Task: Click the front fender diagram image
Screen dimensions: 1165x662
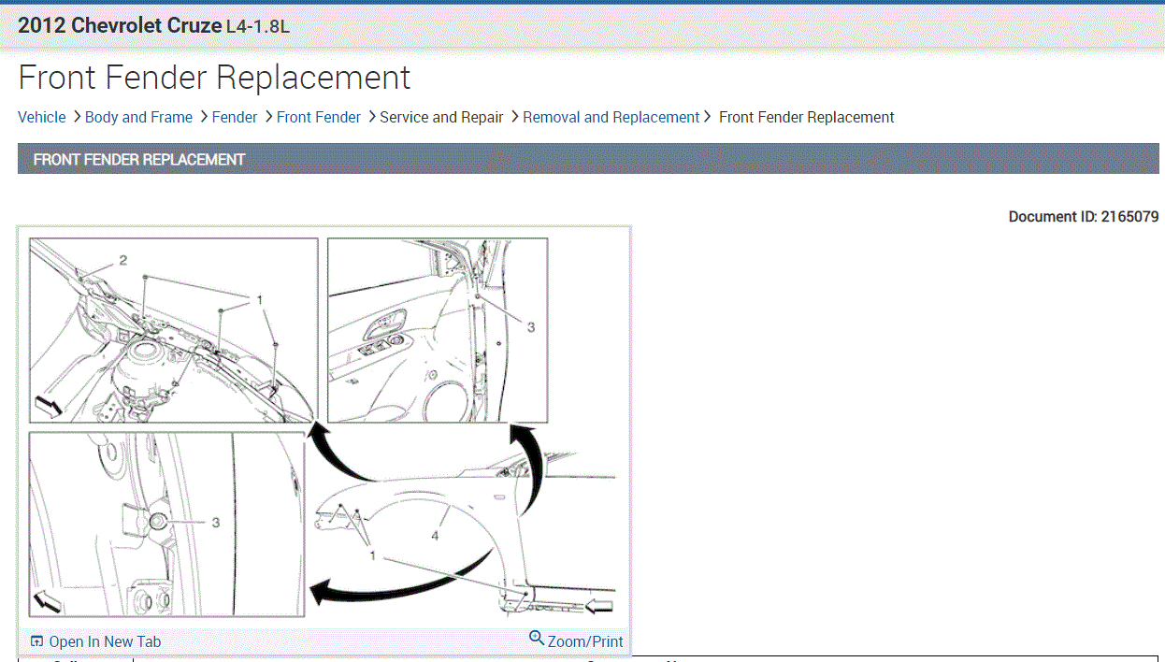Action: 324,427
